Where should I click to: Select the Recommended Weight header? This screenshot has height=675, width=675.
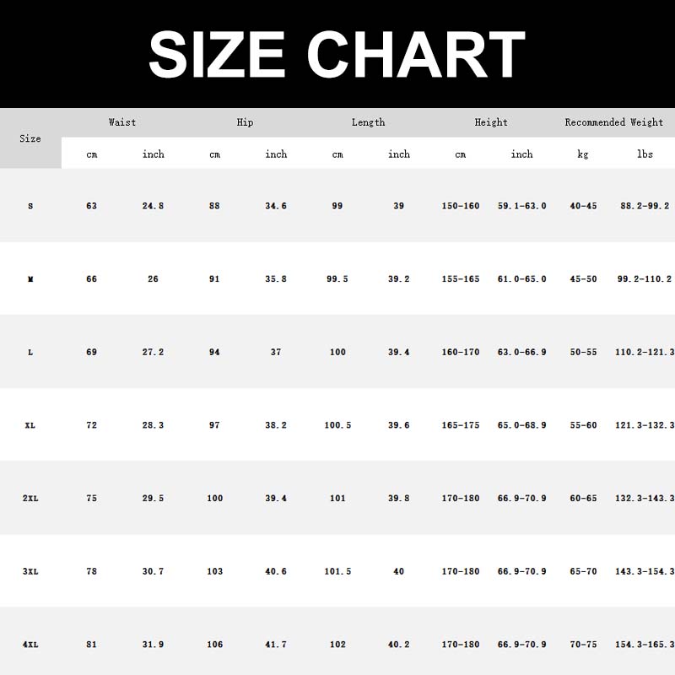pos(613,122)
